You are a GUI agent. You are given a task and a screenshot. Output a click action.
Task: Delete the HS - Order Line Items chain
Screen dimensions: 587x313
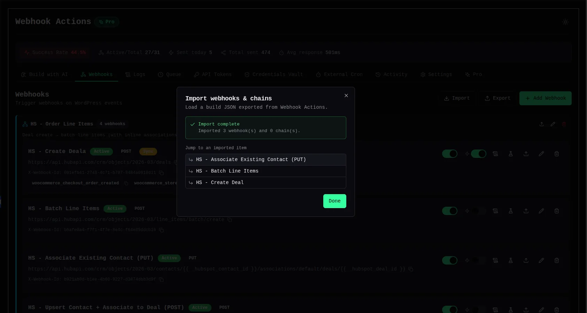pyautogui.click(x=564, y=124)
